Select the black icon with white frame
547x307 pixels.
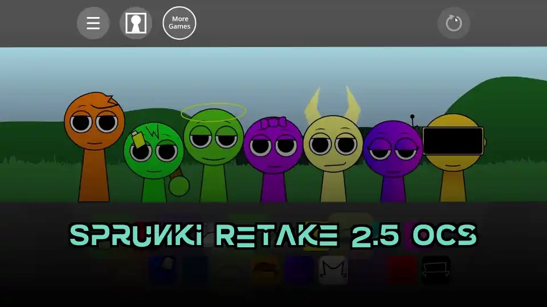click(436, 270)
